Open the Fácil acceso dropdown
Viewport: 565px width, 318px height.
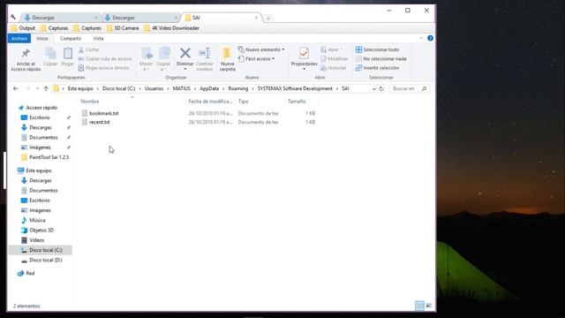(x=257, y=59)
